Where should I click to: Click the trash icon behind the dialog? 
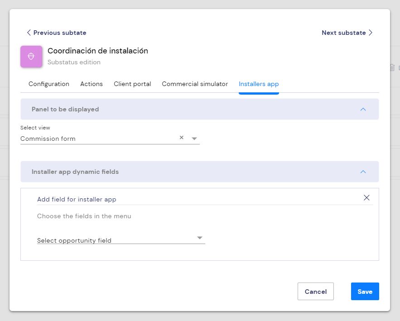392,67
